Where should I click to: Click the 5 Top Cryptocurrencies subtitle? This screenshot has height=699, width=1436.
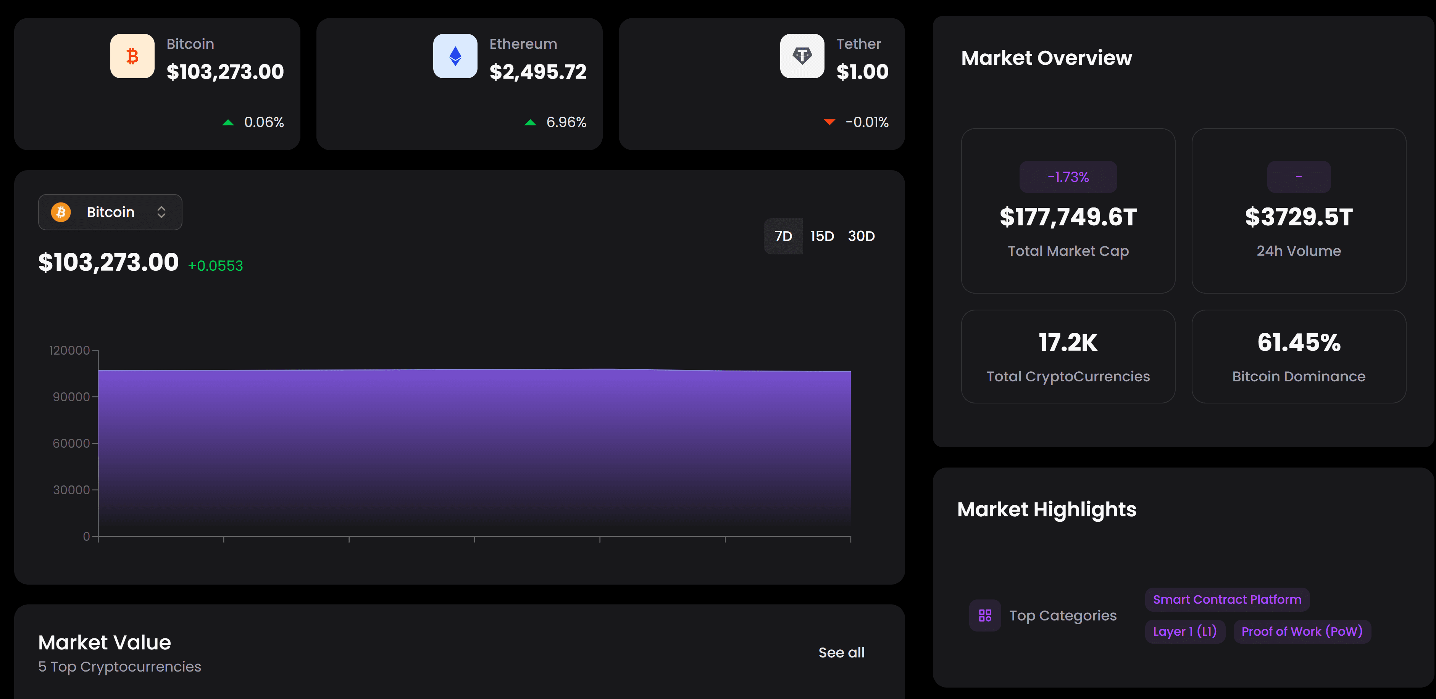119,667
